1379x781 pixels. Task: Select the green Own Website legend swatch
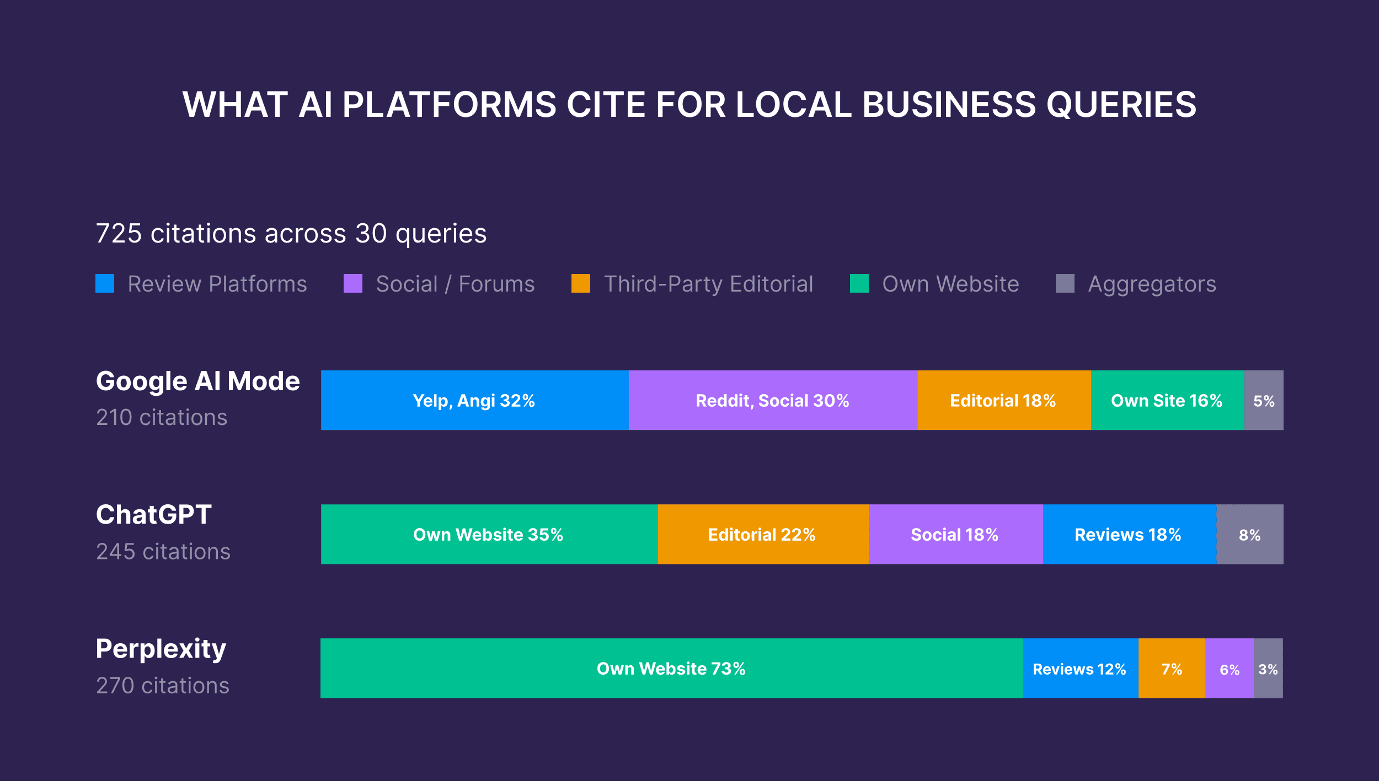859,283
